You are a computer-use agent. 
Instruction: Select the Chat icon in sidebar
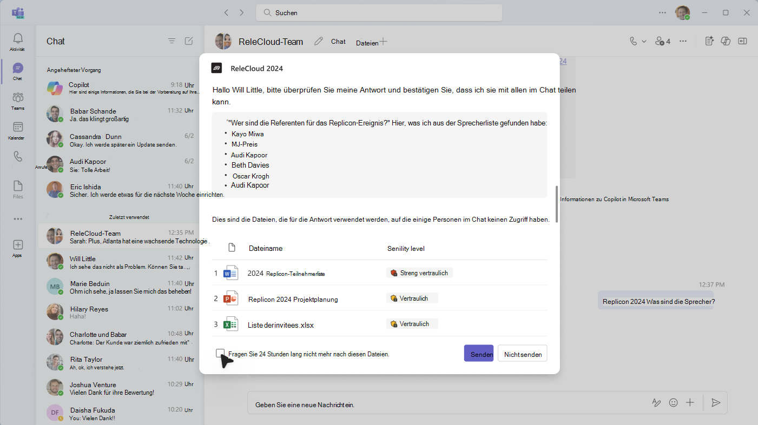(x=18, y=68)
